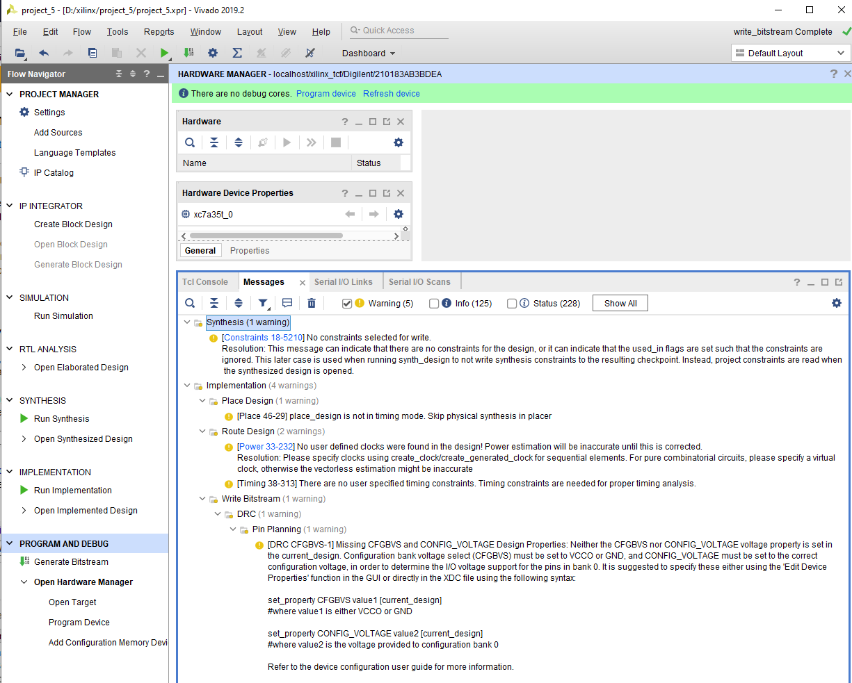Image resolution: width=852 pixels, height=683 pixels.
Task: Open the Messages filter dropdown icon
Action: coord(264,303)
